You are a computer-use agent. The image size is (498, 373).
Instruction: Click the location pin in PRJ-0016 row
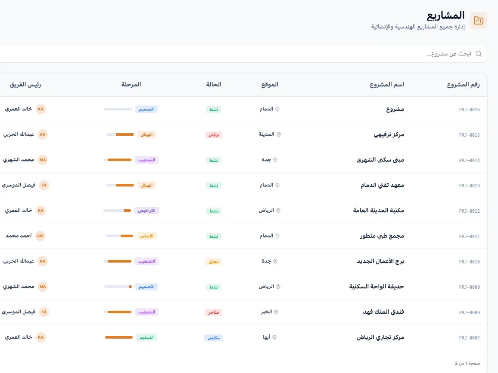click(277, 109)
